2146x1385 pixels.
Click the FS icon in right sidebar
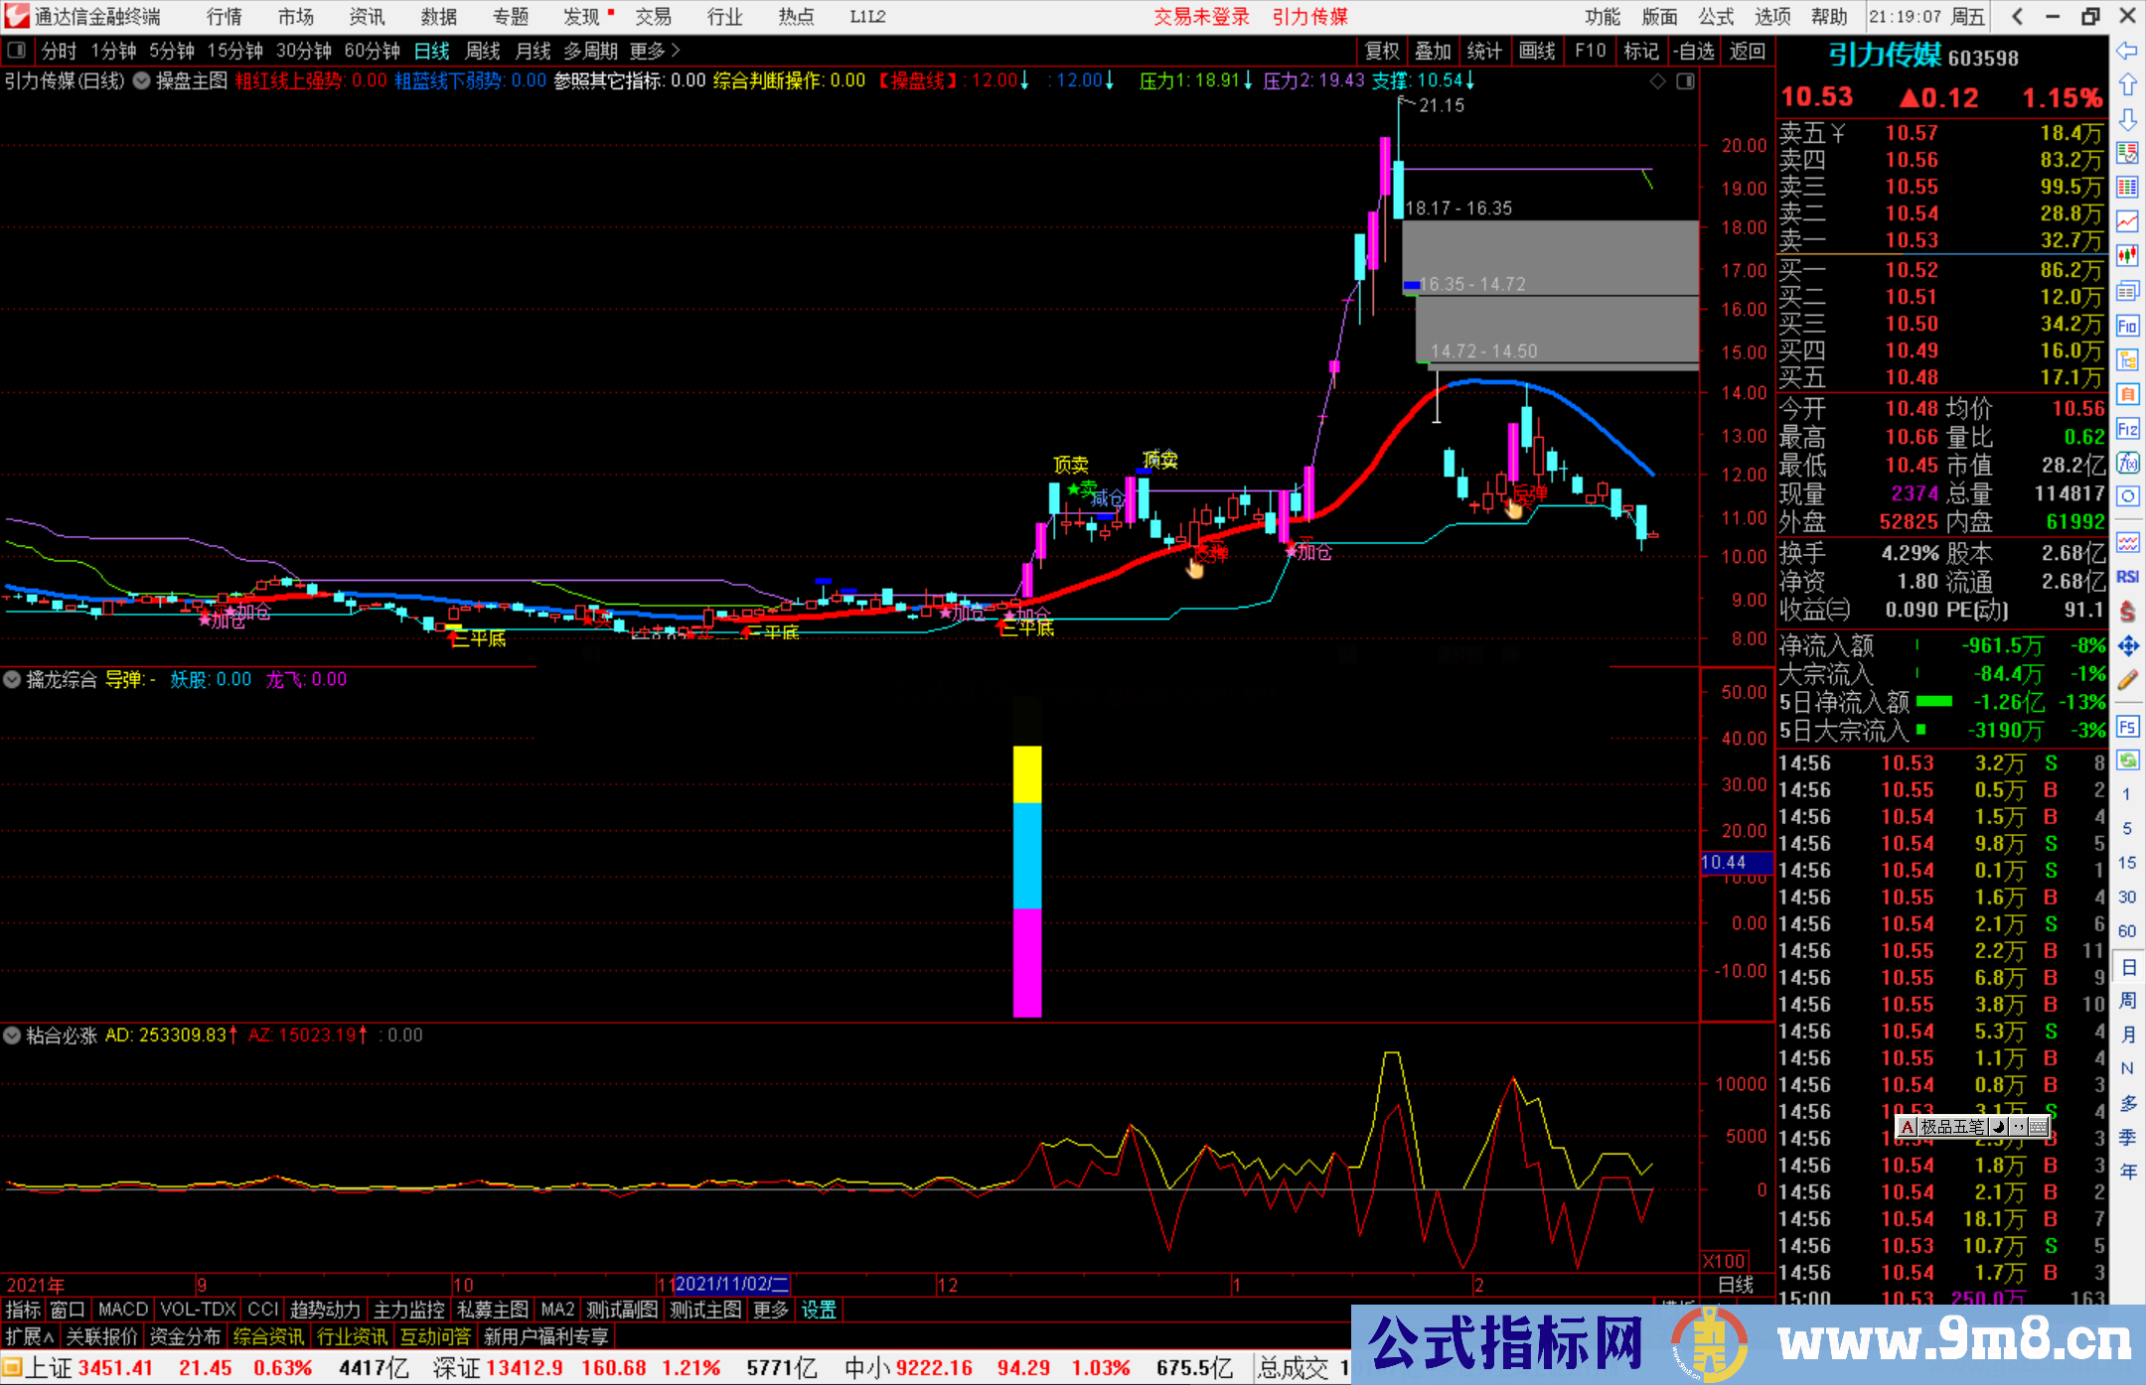(x=2127, y=727)
